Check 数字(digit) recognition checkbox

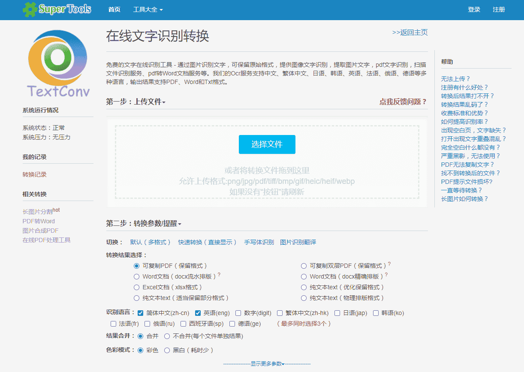click(238, 313)
